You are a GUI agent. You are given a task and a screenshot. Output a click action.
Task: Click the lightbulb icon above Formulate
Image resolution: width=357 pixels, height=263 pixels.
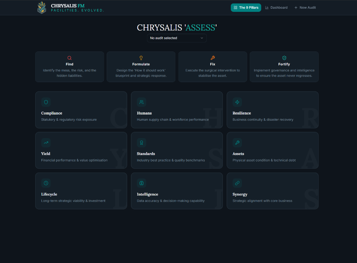(141, 58)
